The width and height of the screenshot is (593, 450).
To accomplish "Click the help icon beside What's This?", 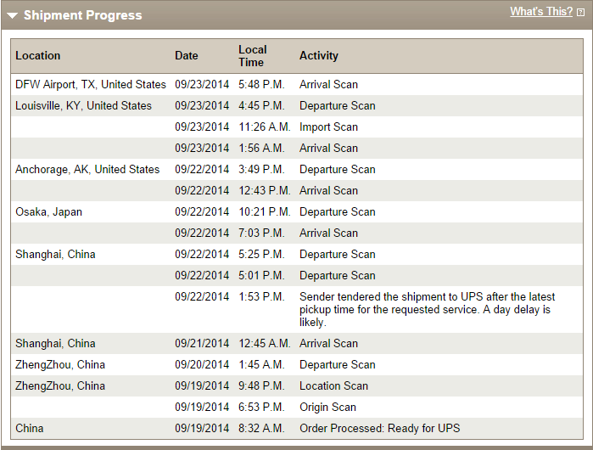I will 580,13.
